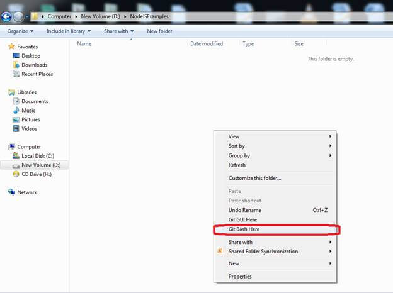Expand the Group by submenu arrow
This screenshot has height=293, width=393.
pos(331,155)
